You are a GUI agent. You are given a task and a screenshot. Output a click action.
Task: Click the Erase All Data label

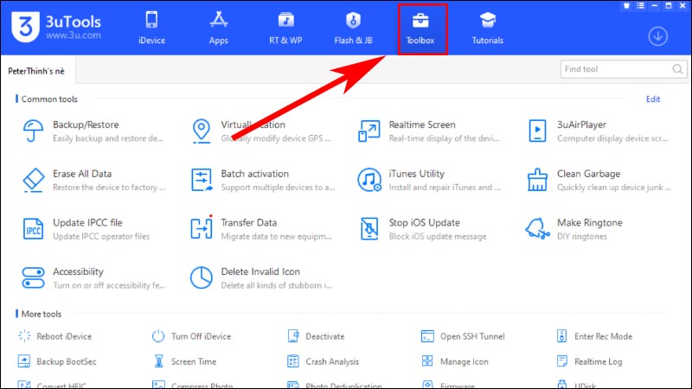[82, 174]
